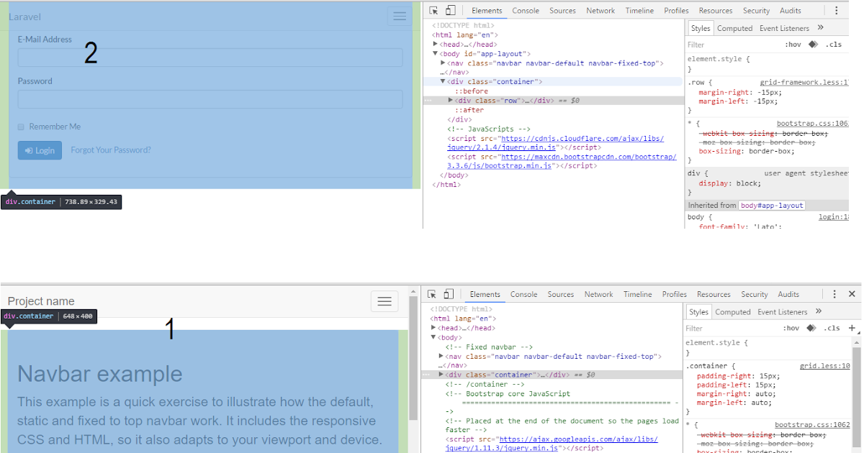Click the E-Mail Address input field
864x453 pixels.
[x=210, y=58]
